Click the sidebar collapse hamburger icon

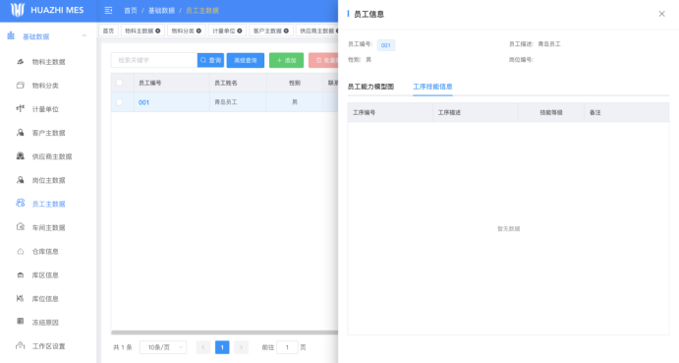108,11
